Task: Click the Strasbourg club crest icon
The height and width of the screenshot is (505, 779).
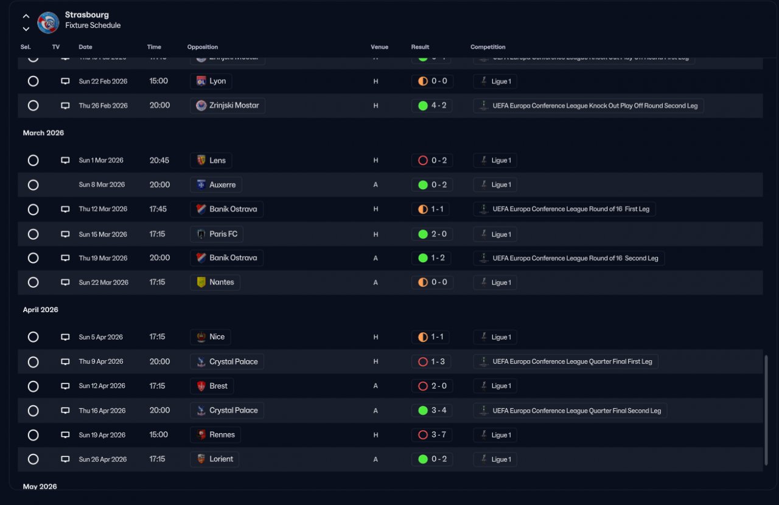Action: click(x=48, y=23)
